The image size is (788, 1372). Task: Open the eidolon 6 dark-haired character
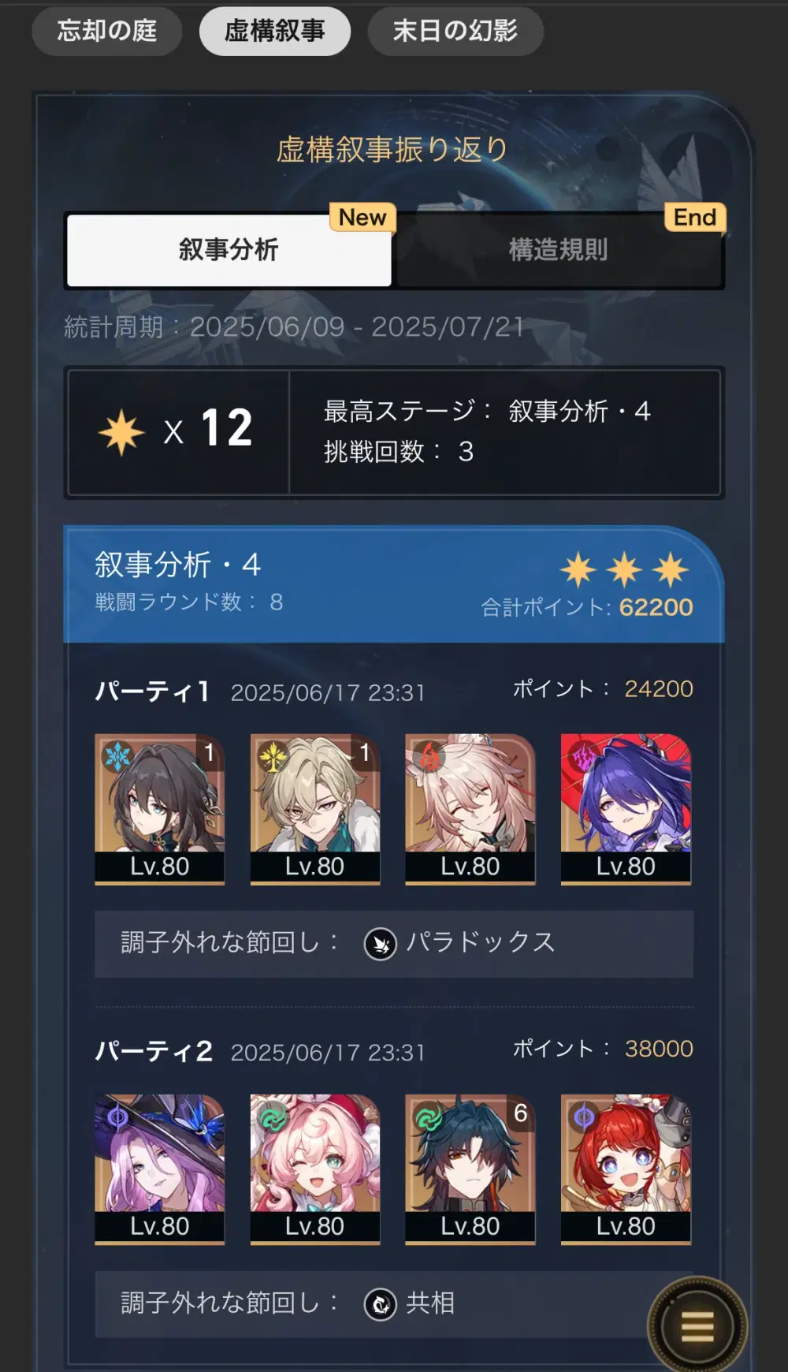(470, 1169)
